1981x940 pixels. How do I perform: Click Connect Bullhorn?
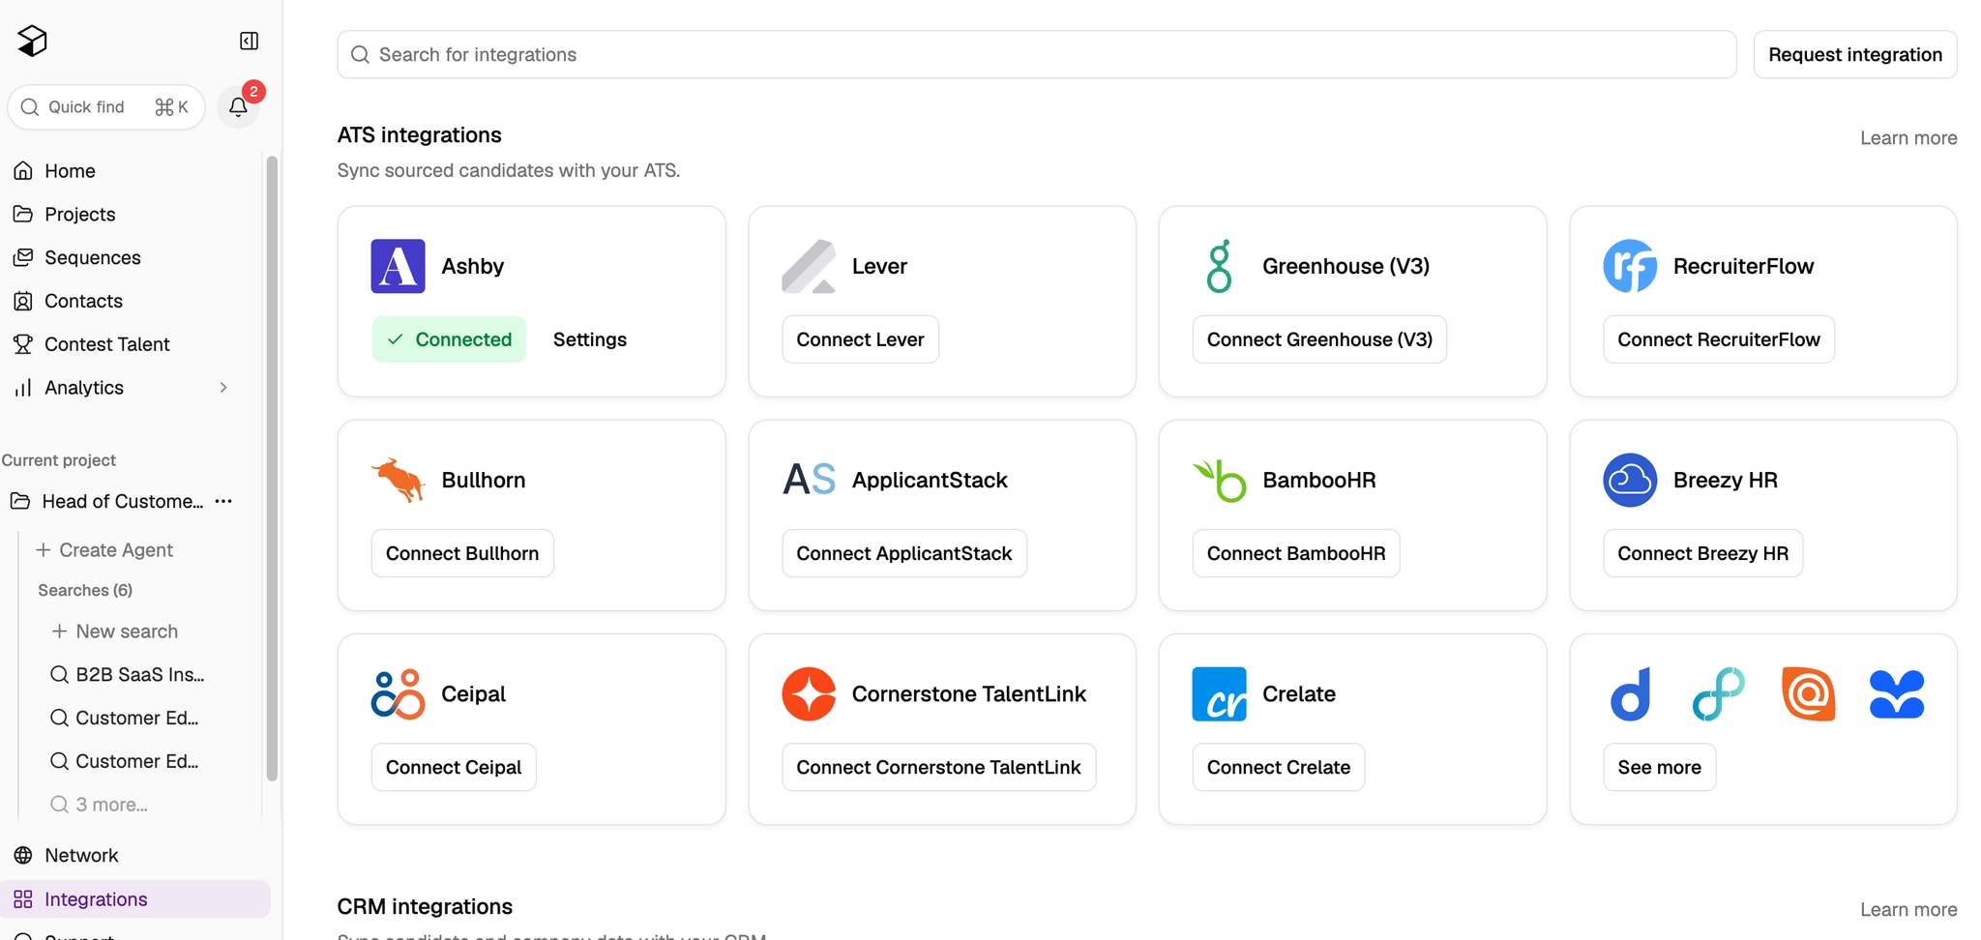coord(462,553)
